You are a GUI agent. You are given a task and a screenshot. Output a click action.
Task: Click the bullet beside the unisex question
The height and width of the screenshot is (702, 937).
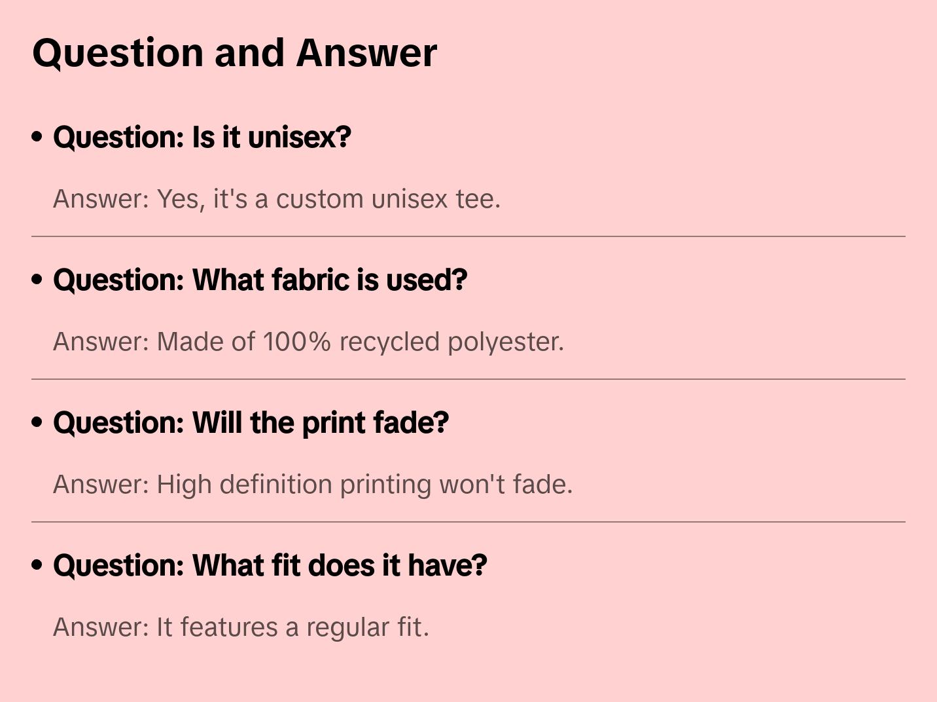click(37, 137)
